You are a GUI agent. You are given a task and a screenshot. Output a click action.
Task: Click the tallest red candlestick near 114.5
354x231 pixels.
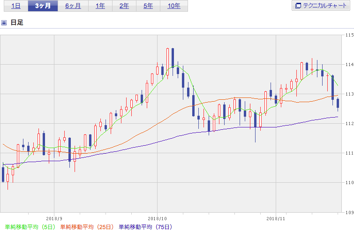167,61
